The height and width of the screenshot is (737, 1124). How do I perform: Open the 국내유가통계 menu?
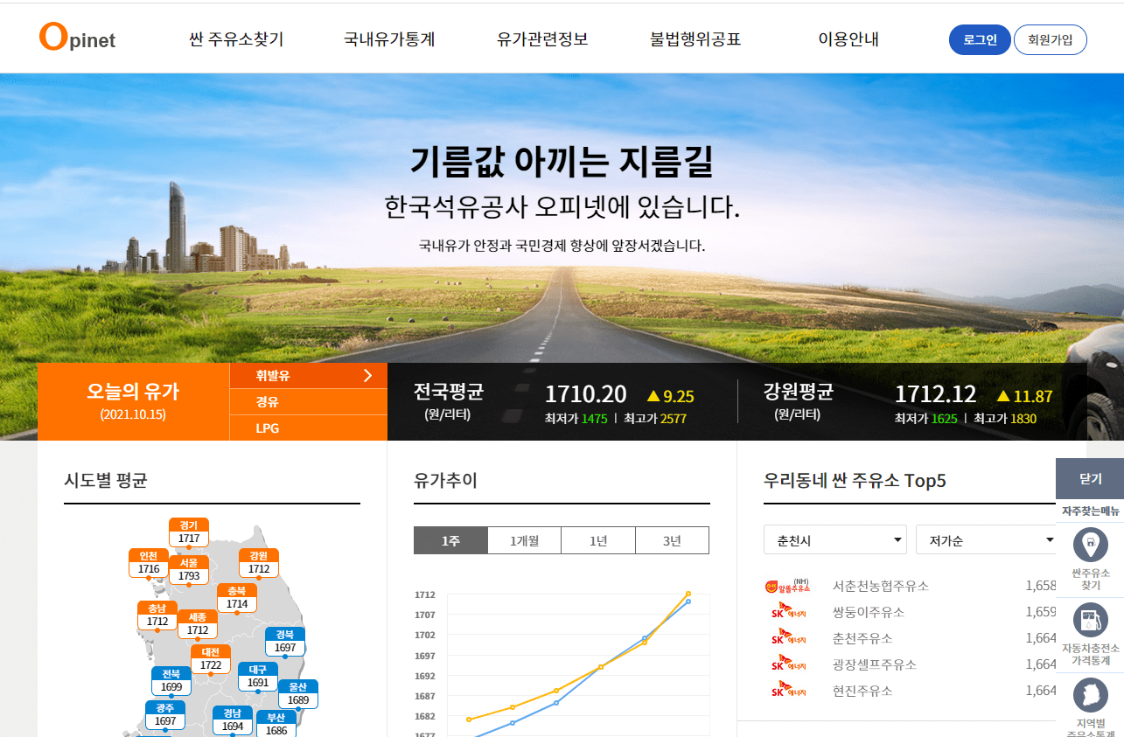389,39
